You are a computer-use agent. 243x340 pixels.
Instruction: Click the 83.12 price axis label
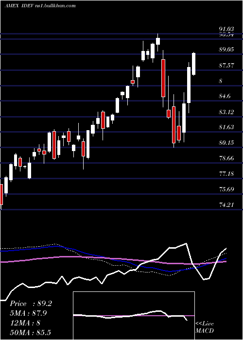coord(226,112)
